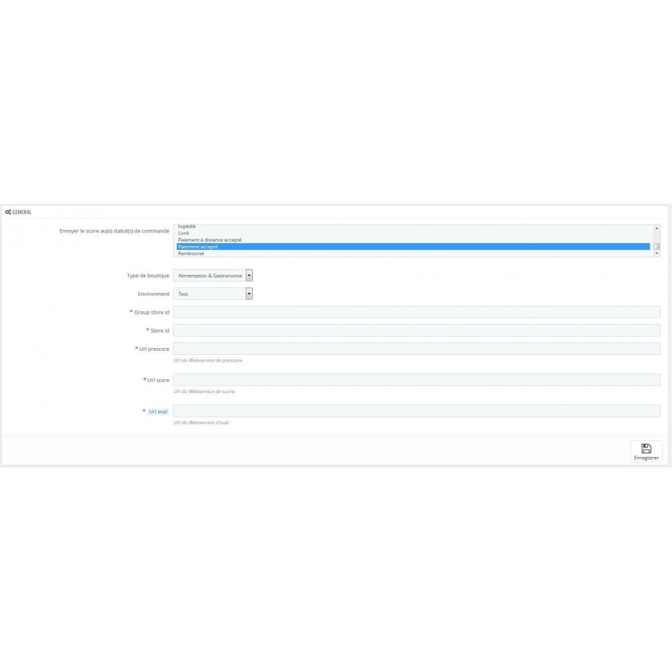Open the Environment dropdown
This screenshot has width=672, height=672.
(213, 294)
